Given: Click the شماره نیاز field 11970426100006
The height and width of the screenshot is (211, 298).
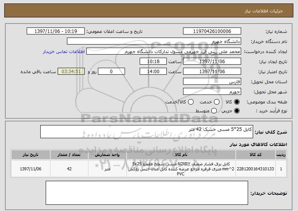Looking at the screenshot, I should pyautogui.click(x=212, y=31).
